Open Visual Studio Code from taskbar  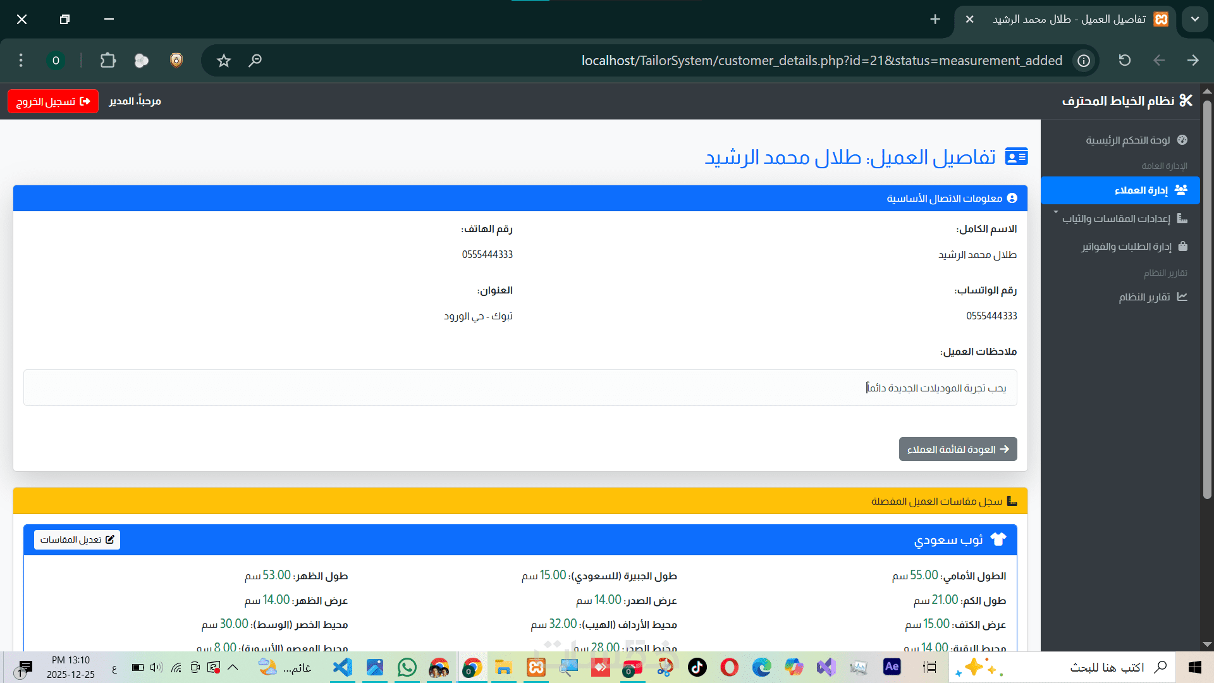coord(342,667)
